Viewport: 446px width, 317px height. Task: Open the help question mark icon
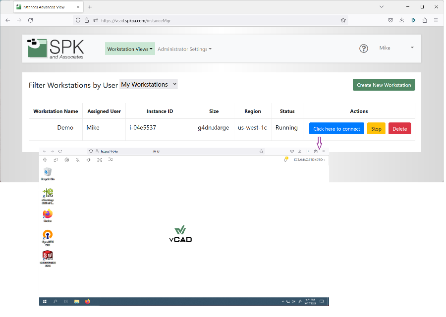tap(364, 49)
